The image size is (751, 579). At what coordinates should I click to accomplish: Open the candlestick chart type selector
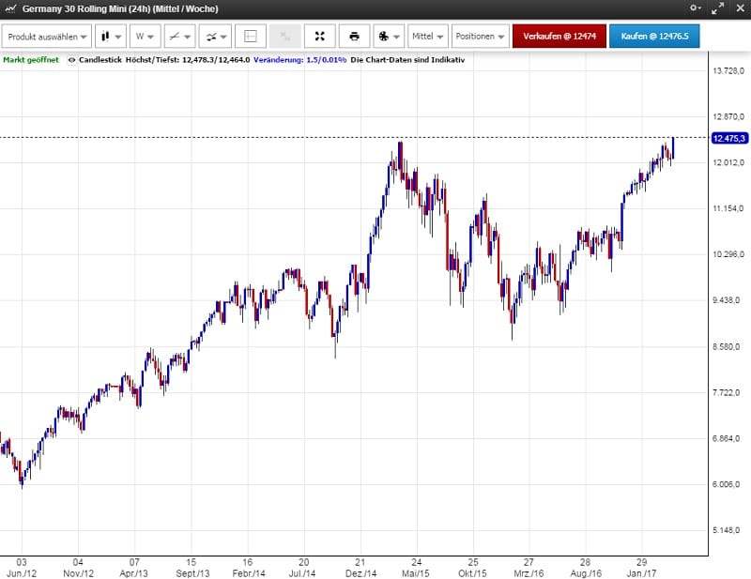click(111, 37)
